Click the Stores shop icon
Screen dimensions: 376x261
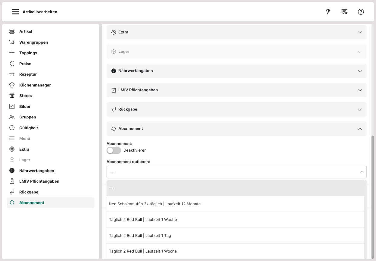click(12, 96)
